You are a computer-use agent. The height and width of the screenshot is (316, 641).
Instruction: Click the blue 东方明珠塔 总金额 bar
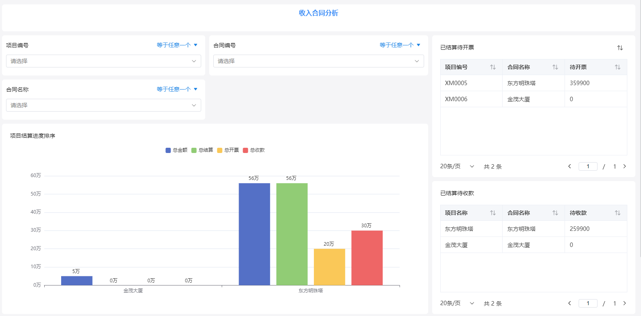coord(254,234)
